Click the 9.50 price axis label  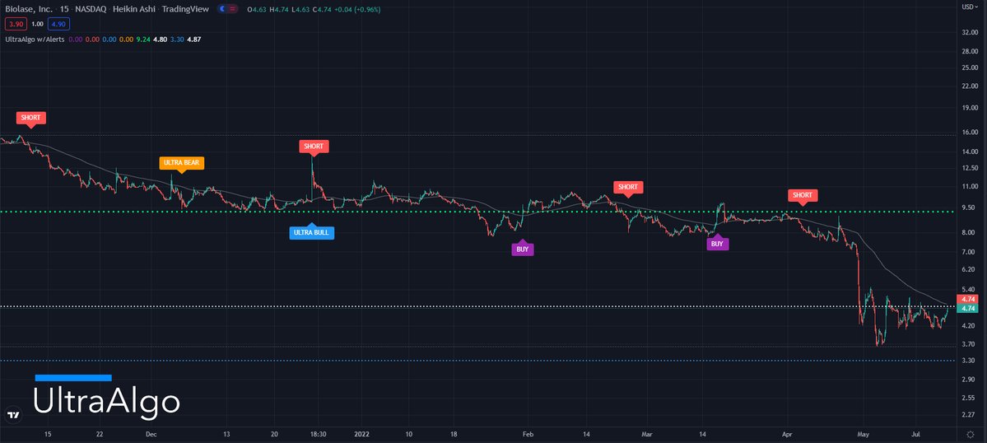click(x=969, y=208)
